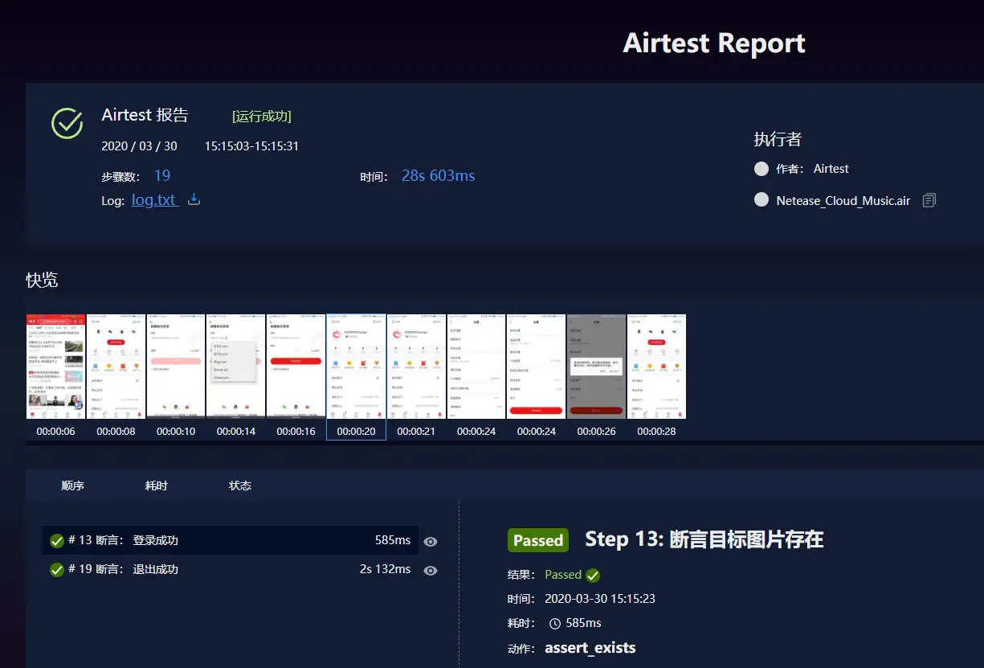
Task: Toggle eye icon for step 19
Action: pyautogui.click(x=431, y=571)
